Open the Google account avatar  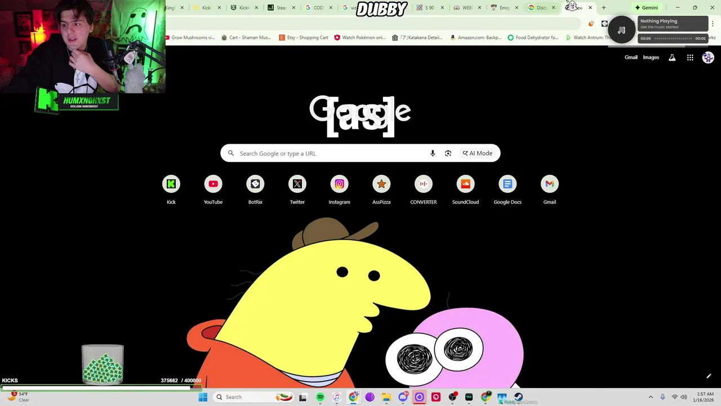[708, 58]
